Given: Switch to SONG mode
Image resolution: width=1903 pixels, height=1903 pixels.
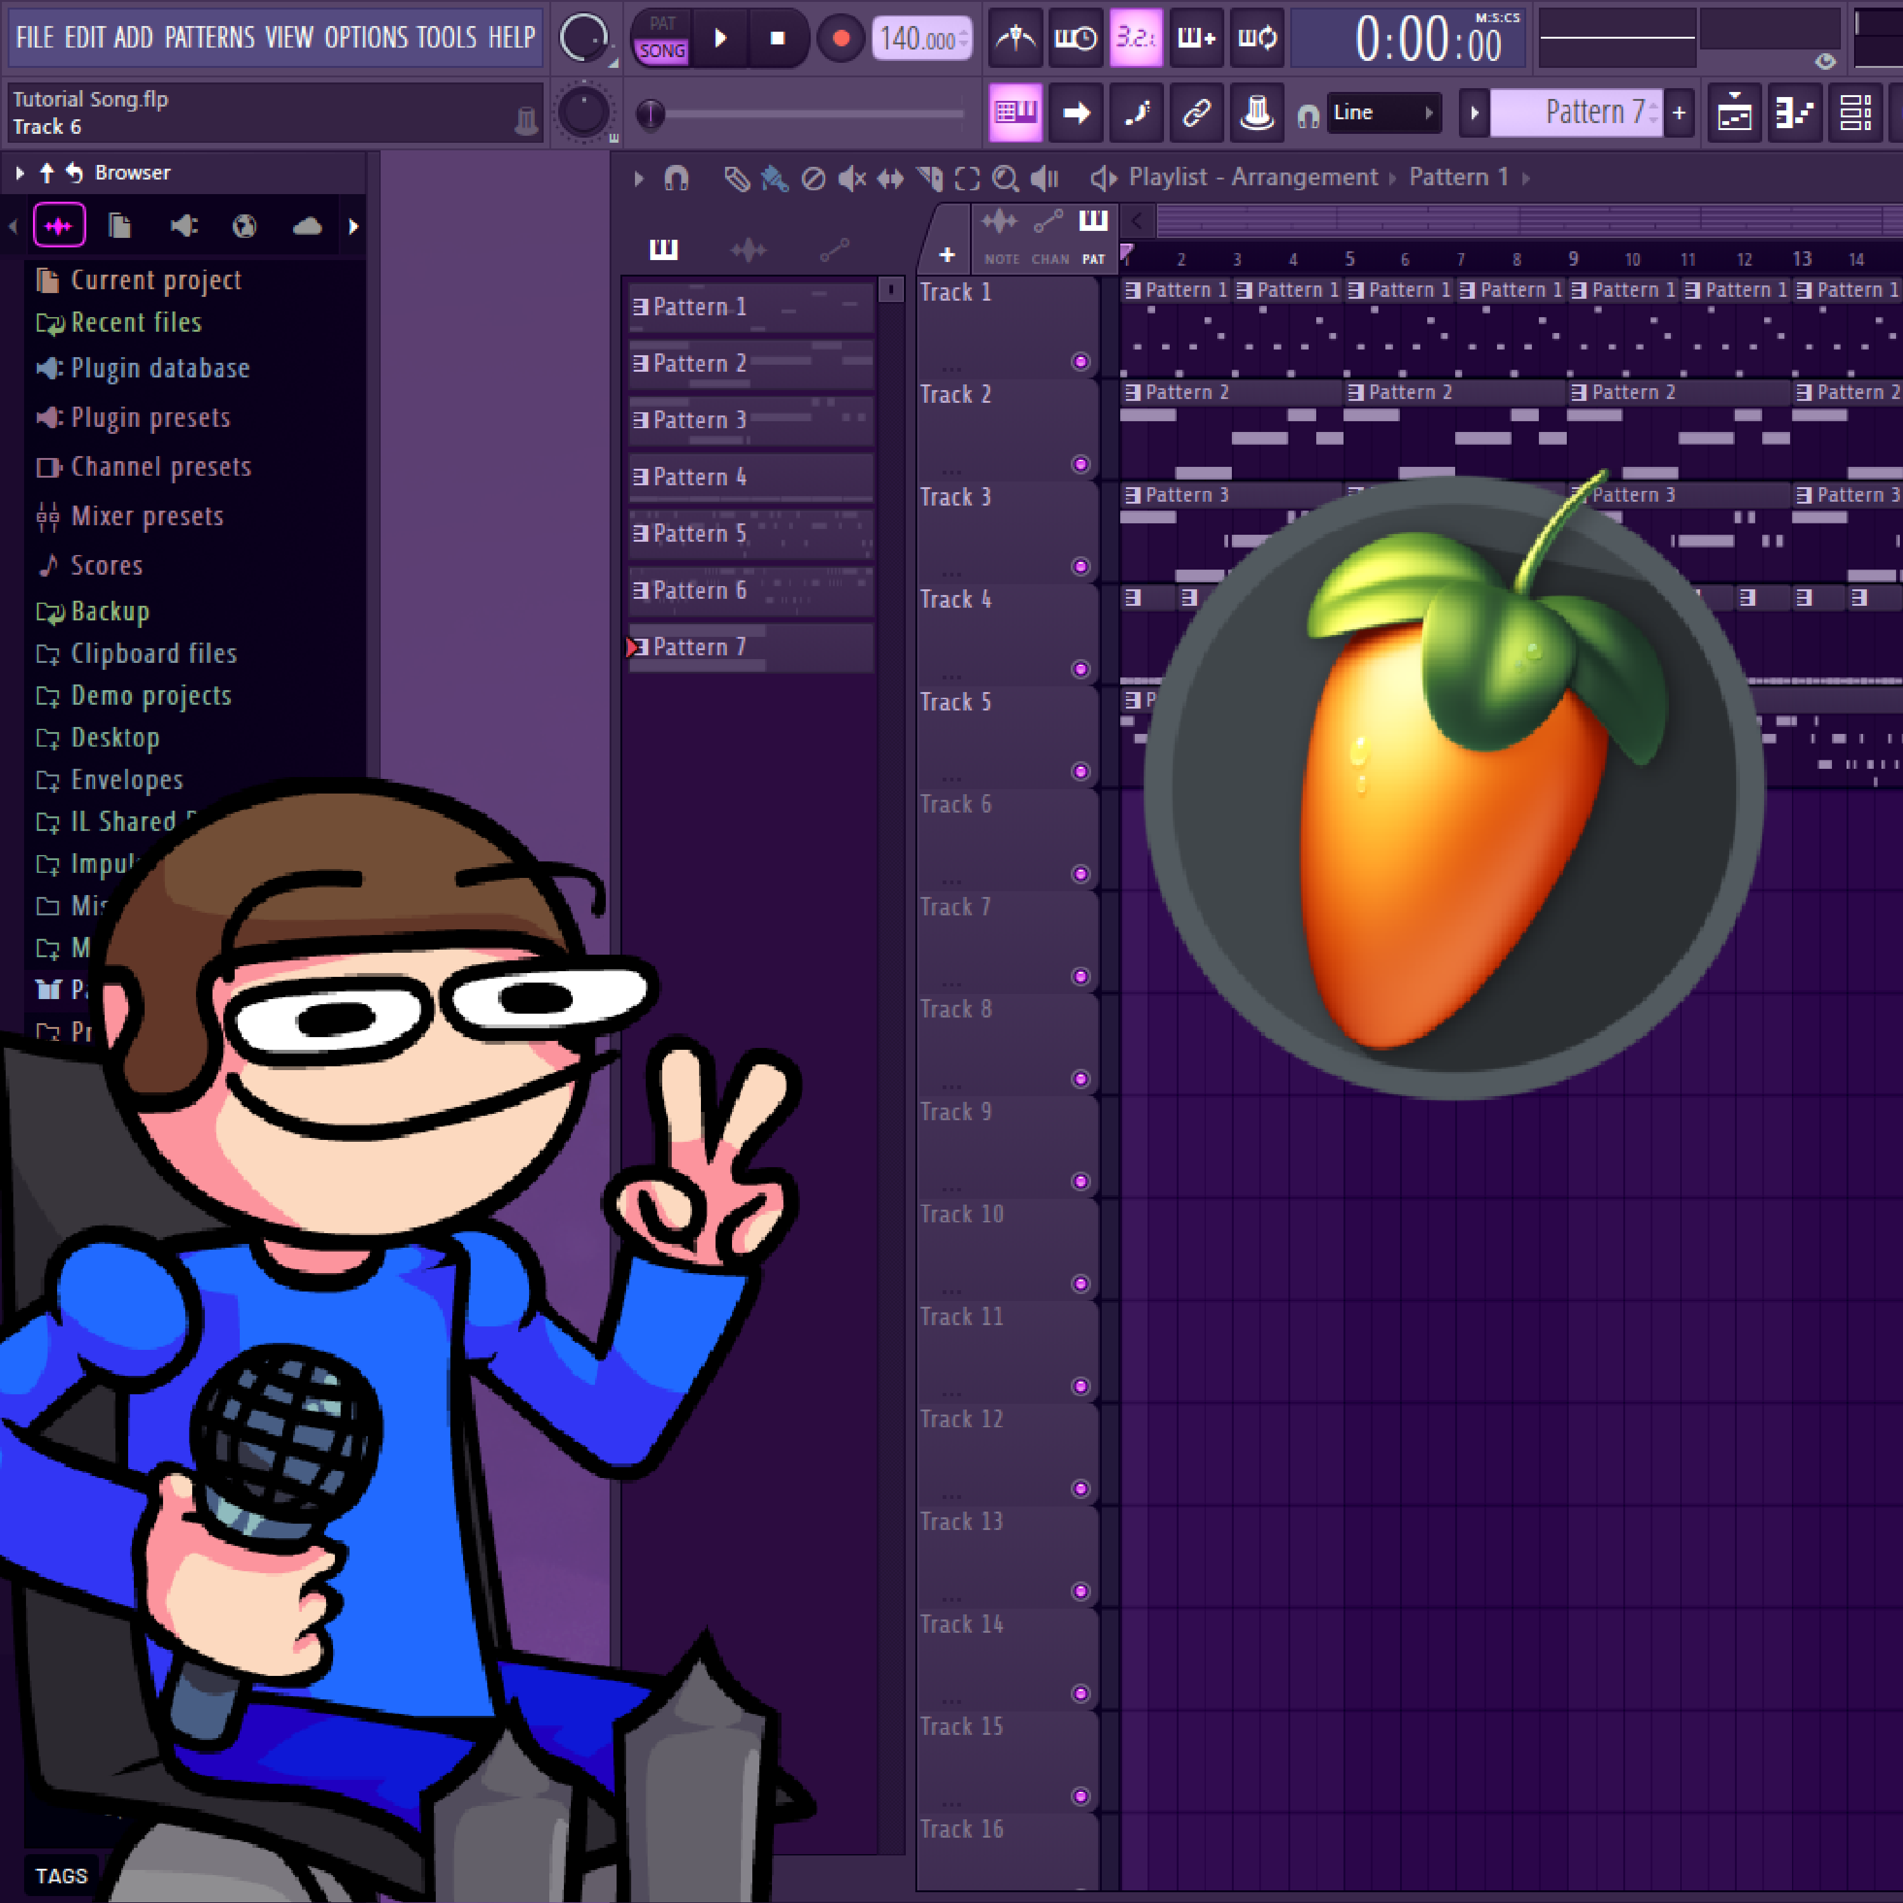Looking at the screenshot, I should click(662, 51).
